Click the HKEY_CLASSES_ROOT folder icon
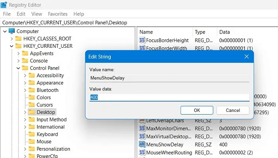The width and height of the screenshot is (278, 158). point(18,39)
